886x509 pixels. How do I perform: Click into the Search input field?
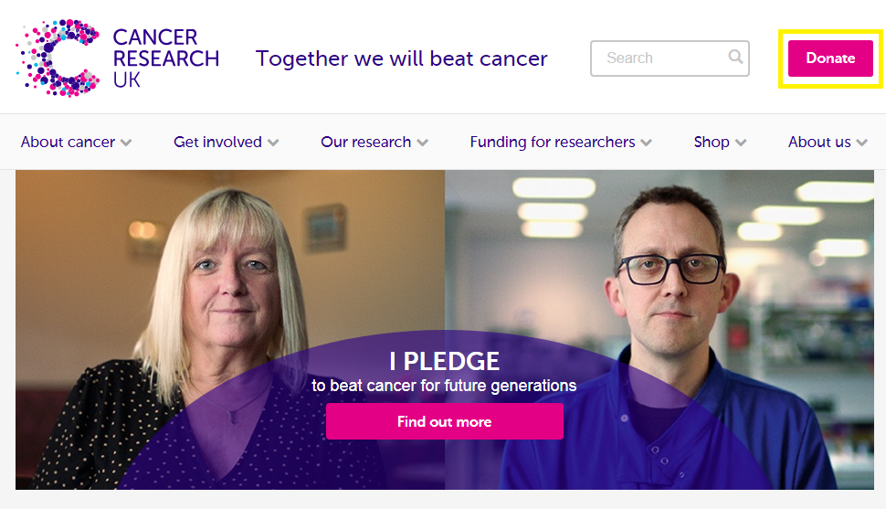coord(670,58)
